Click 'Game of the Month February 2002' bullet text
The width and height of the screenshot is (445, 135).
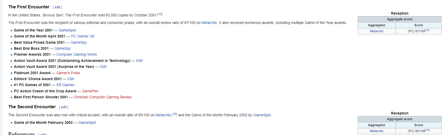(43, 123)
